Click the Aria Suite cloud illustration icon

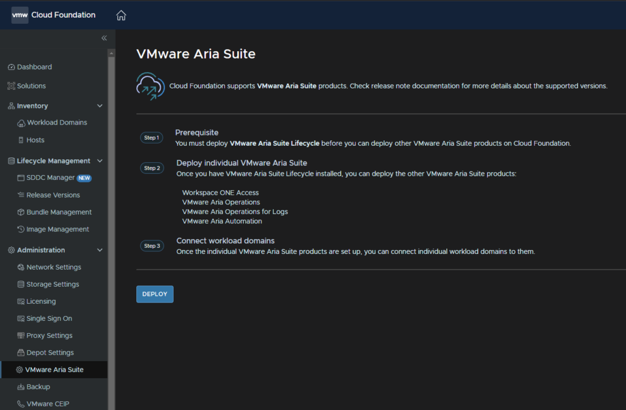150,86
